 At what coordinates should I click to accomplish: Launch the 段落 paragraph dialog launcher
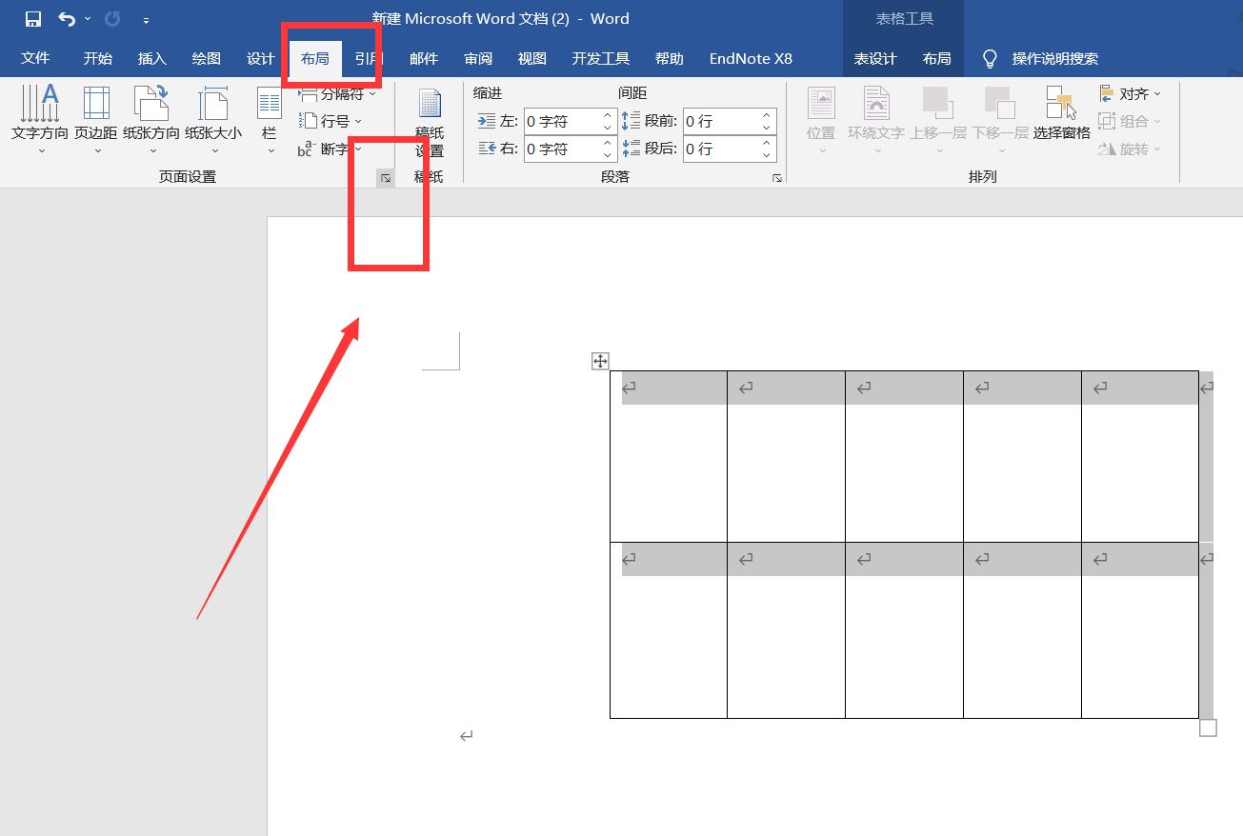click(777, 178)
